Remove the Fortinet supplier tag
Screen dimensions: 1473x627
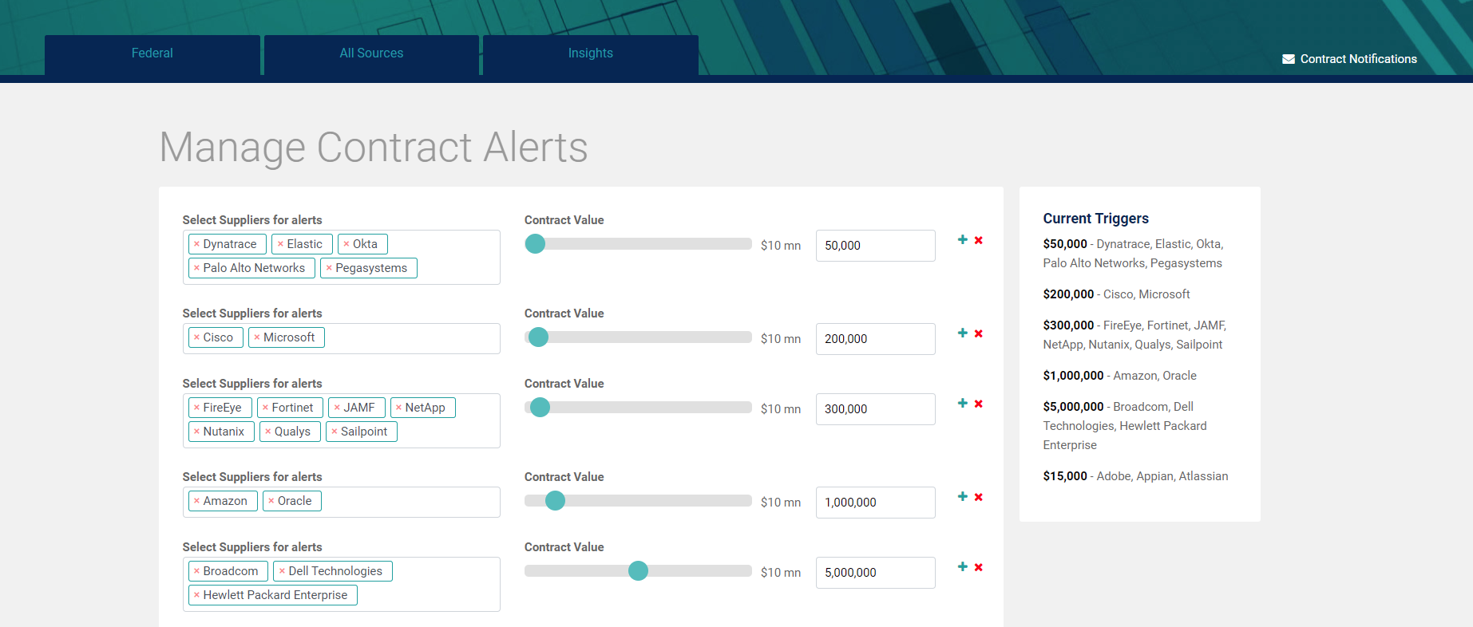(265, 408)
